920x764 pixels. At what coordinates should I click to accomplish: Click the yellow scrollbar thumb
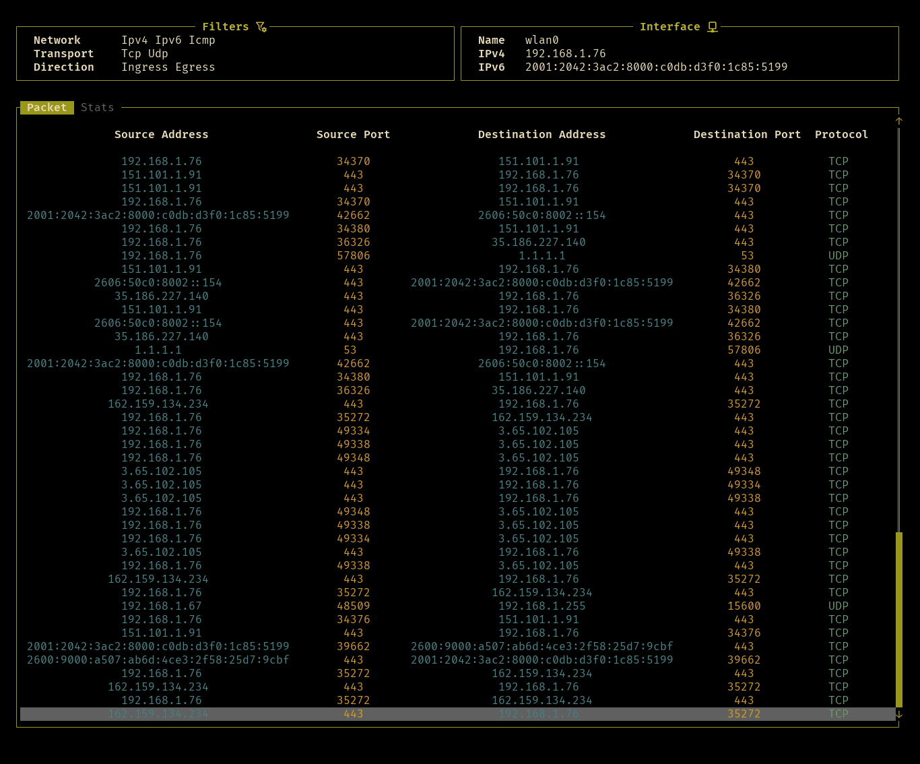[898, 620]
